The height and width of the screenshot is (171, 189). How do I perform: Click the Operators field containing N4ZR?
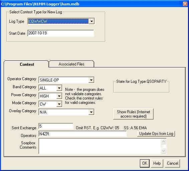82,134
